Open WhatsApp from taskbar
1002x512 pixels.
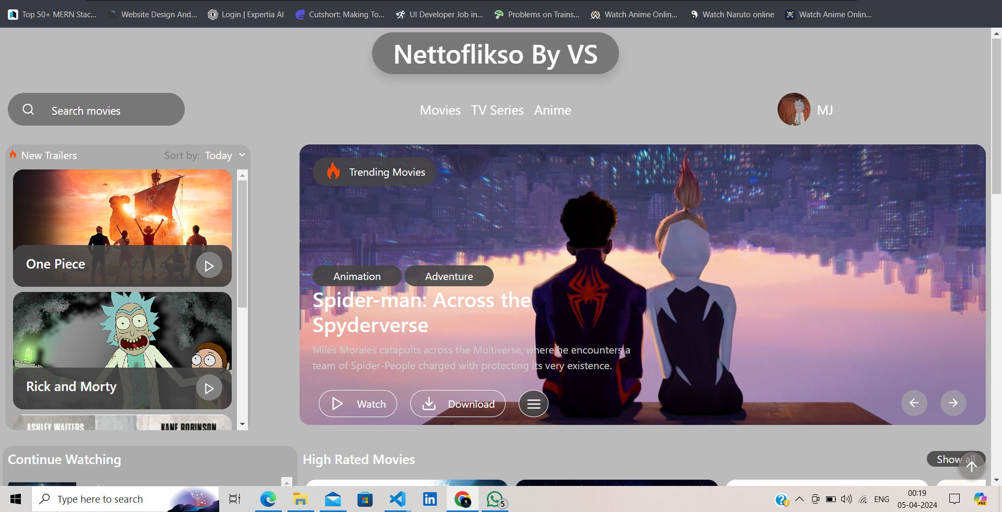point(495,499)
